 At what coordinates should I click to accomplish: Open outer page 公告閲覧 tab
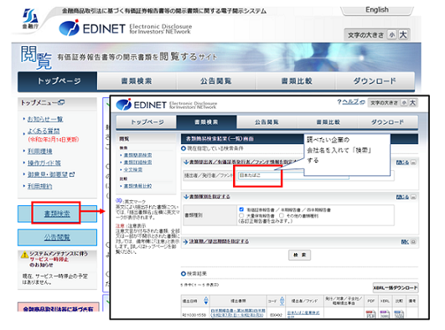tap(216, 81)
